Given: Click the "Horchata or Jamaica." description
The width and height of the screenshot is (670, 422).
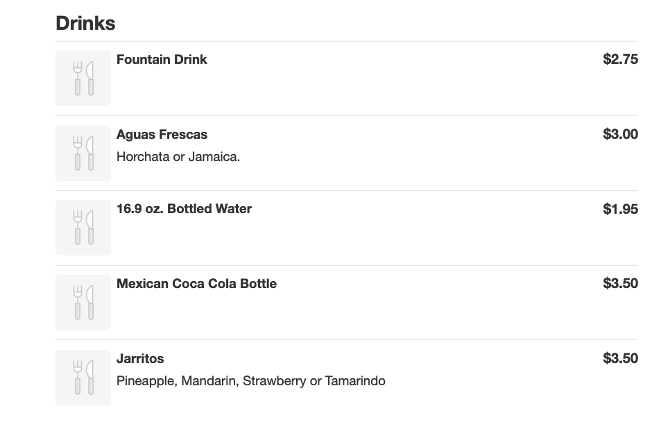Looking at the screenshot, I should pyautogui.click(x=178, y=157).
